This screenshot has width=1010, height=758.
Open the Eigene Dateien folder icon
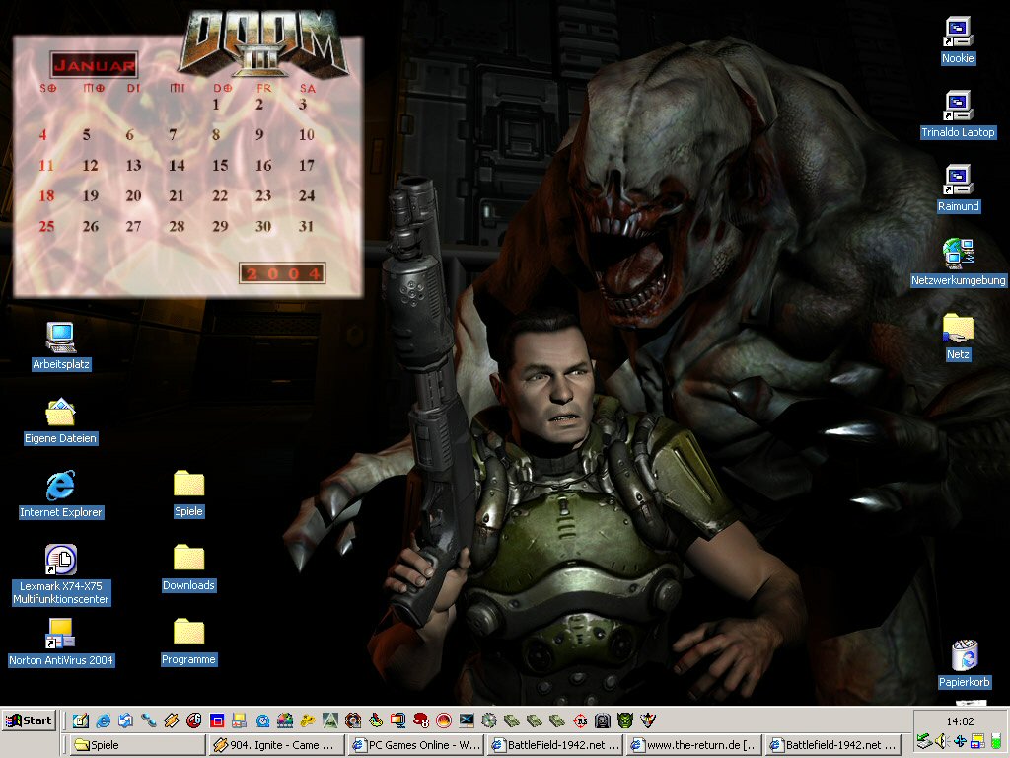(60, 413)
